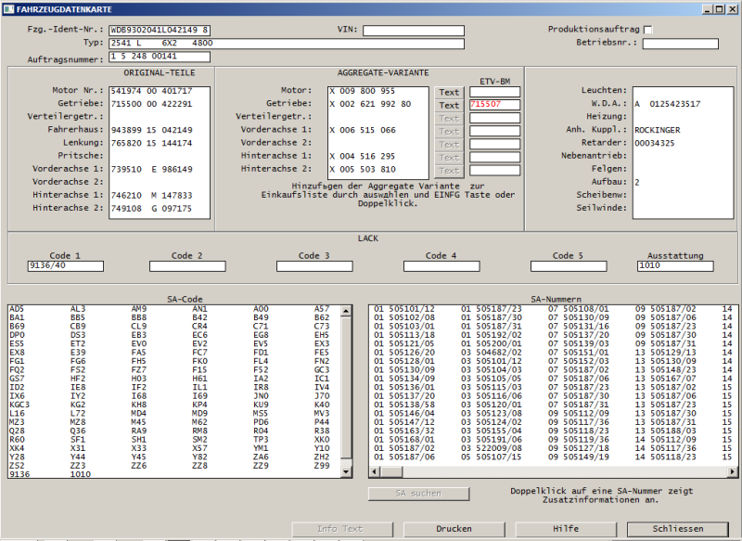Open Hilfe from the bottom buttons
Screen dimensions: 742x541
point(566,529)
